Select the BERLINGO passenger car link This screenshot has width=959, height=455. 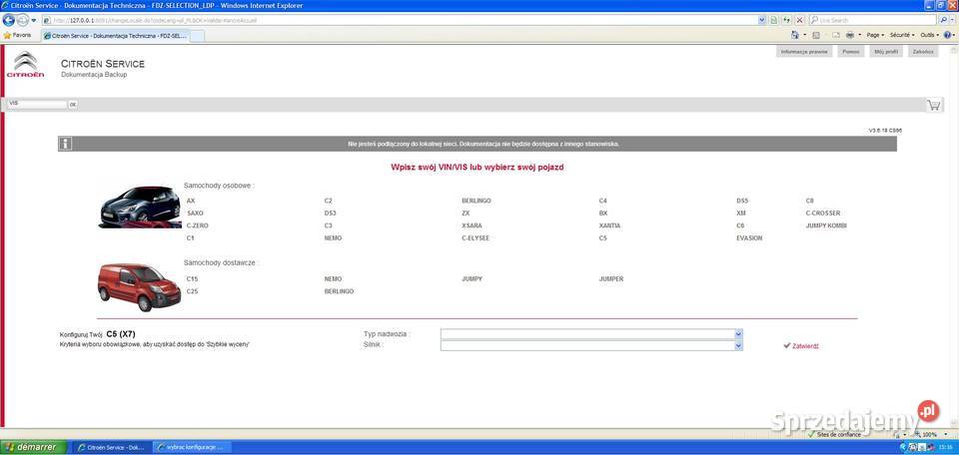[x=476, y=201]
